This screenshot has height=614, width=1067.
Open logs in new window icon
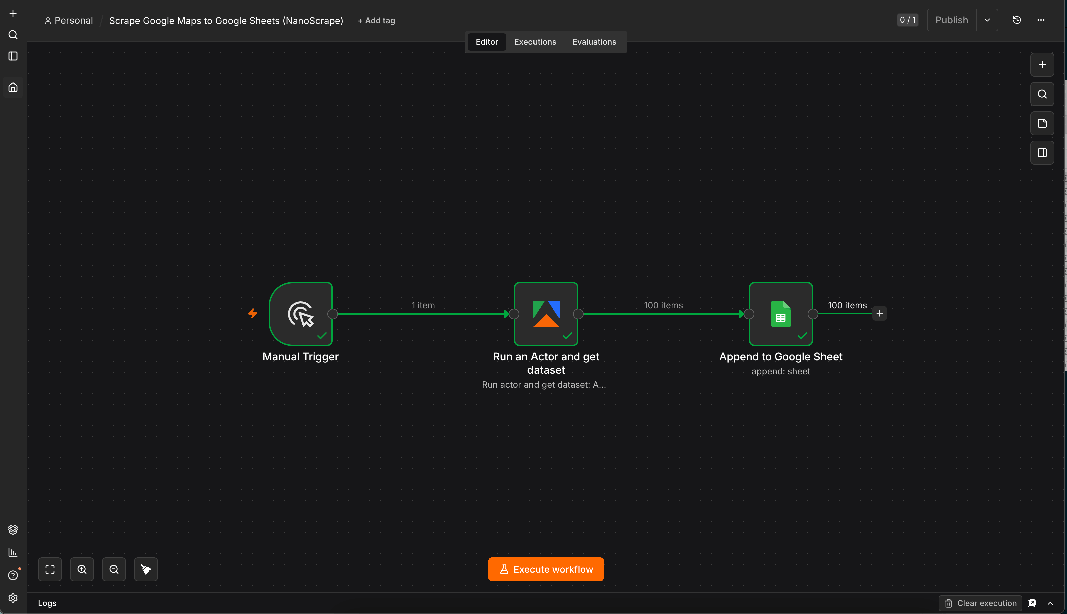[1032, 603]
